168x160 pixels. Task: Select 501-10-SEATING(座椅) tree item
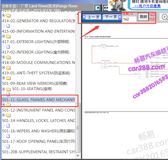click(x=32, y=89)
